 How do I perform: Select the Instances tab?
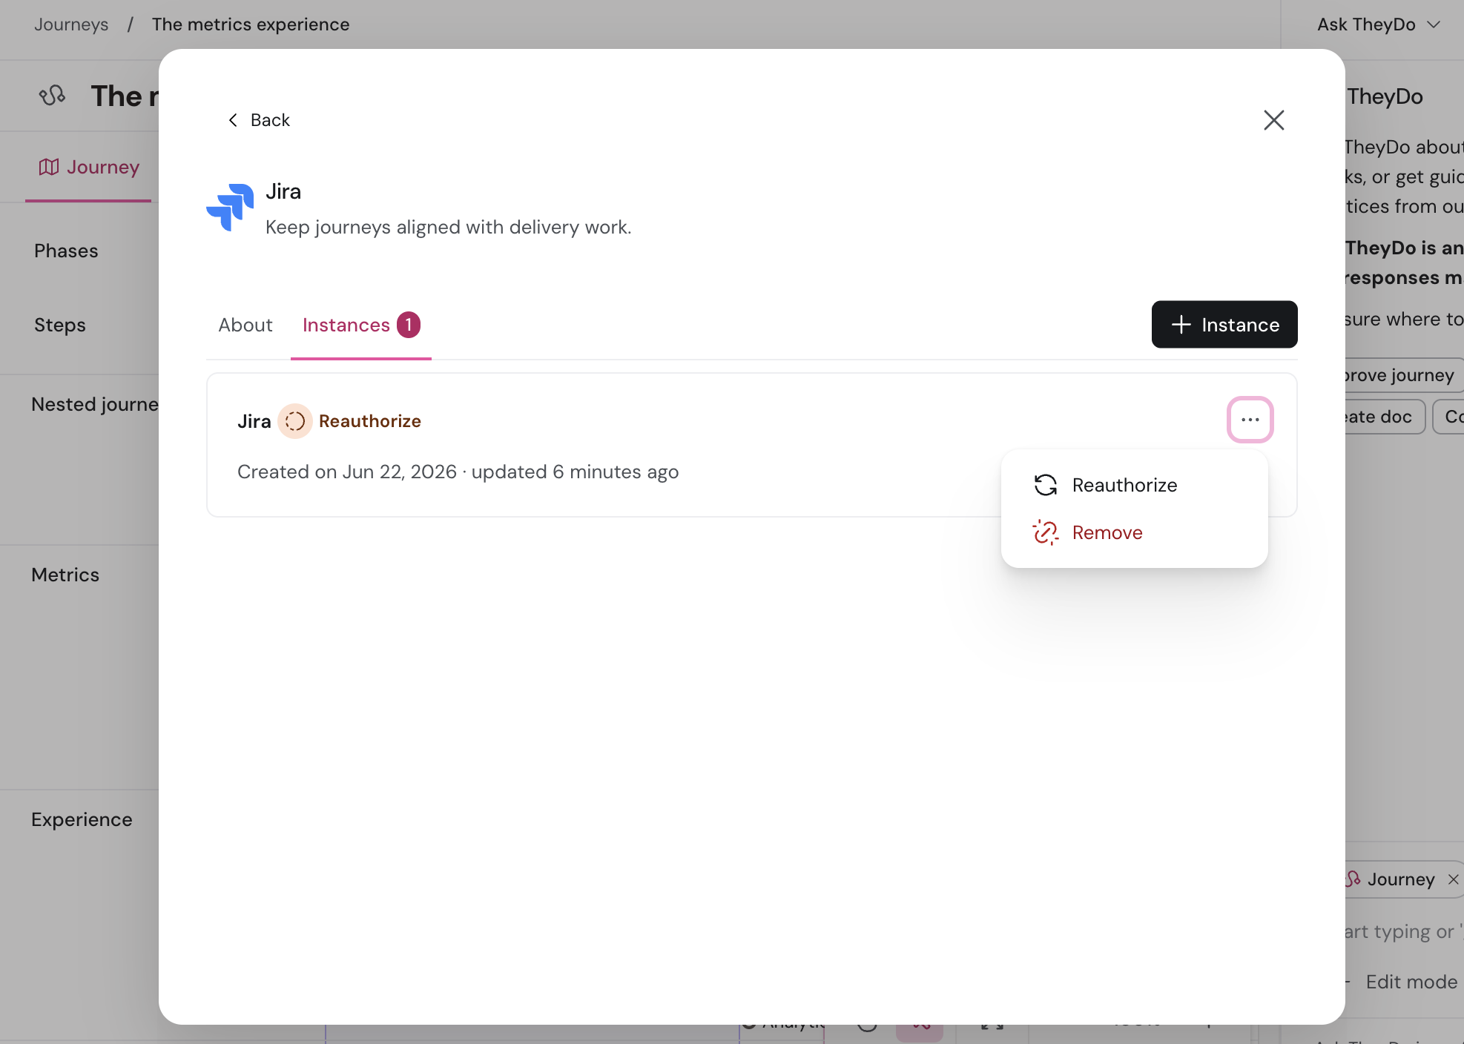[360, 326]
